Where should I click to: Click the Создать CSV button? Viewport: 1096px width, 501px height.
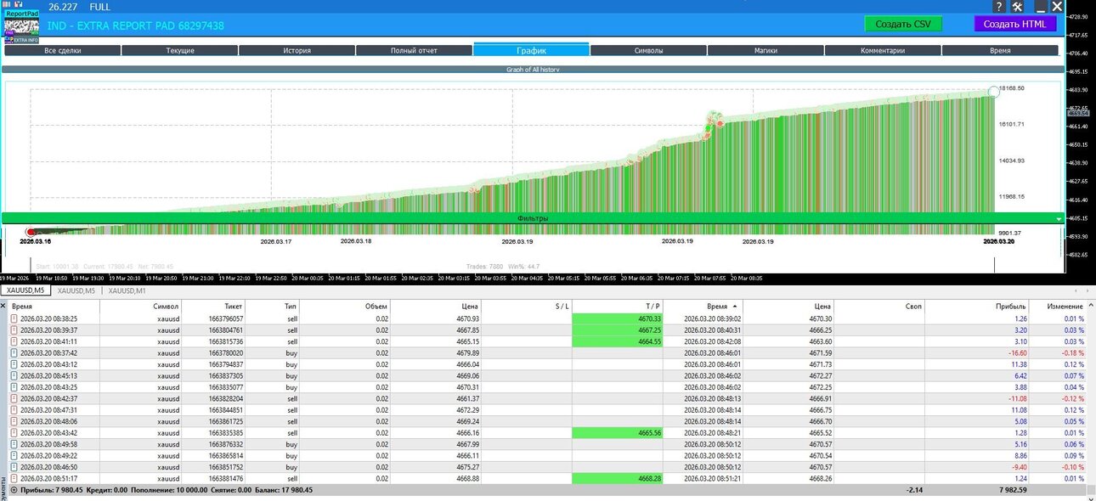click(903, 24)
